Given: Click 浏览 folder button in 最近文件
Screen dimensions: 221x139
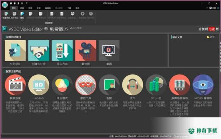Looking at the screenshot, I should 211,37.
